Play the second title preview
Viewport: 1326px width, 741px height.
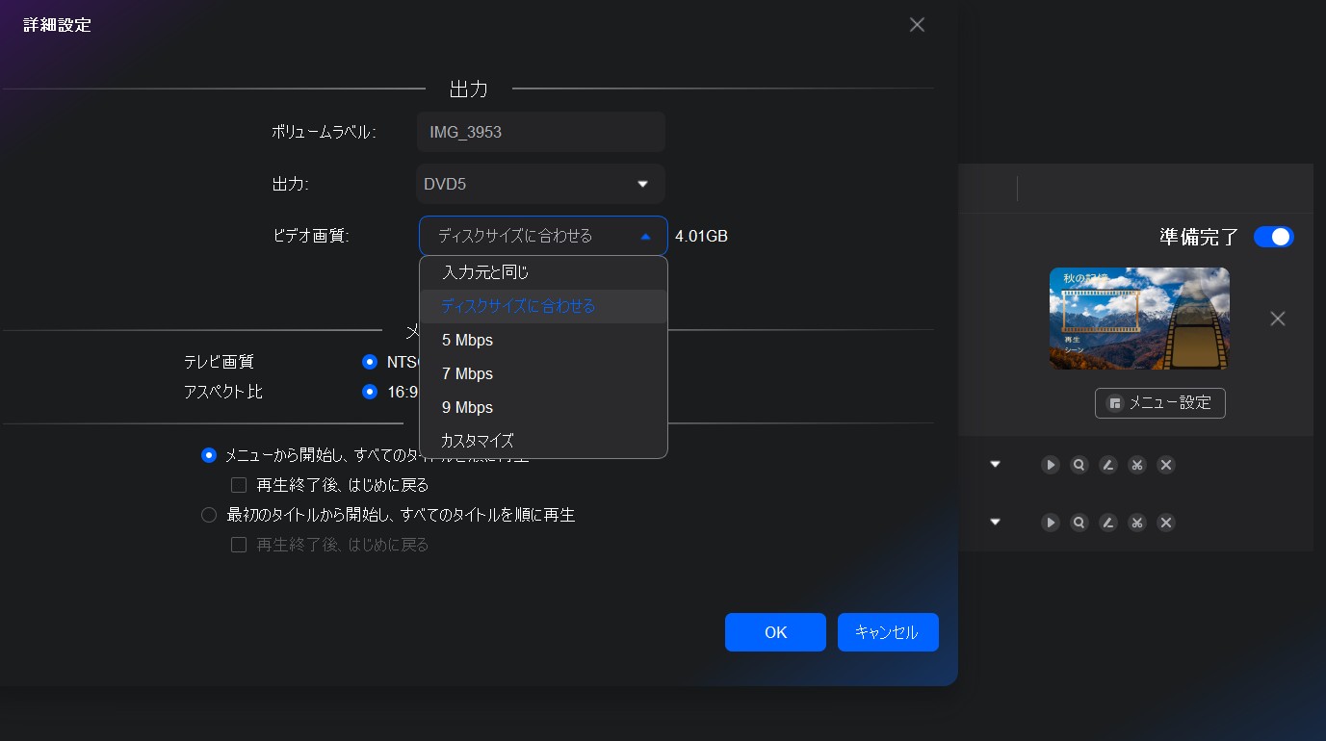[x=1050, y=523]
